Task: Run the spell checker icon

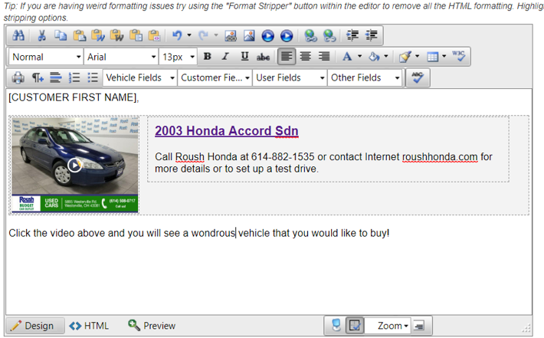Action: coord(418,77)
